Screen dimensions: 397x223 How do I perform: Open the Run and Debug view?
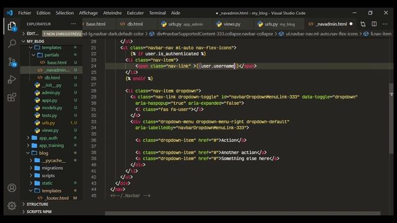[x=12, y=79]
